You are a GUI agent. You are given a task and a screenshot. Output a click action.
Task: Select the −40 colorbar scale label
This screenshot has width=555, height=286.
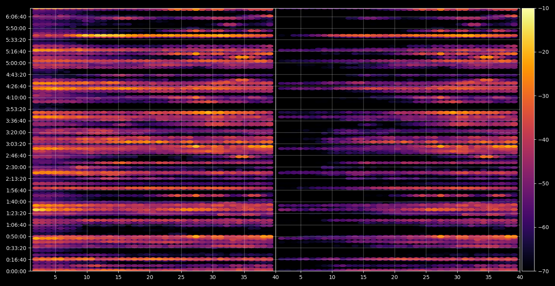[543, 140]
